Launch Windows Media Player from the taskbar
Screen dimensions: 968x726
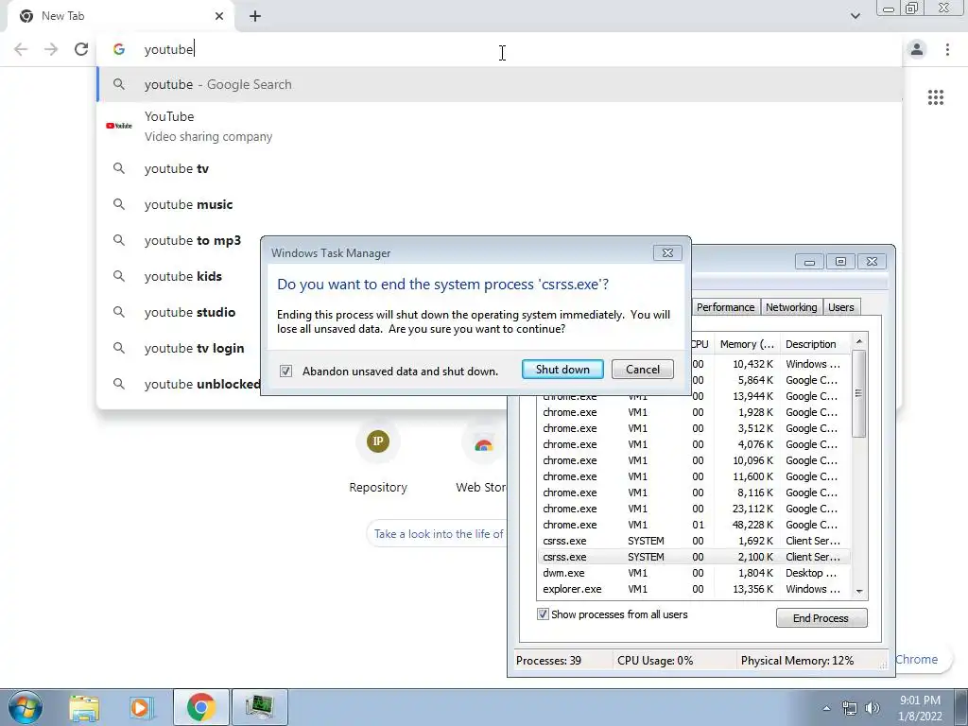coord(141,707)
